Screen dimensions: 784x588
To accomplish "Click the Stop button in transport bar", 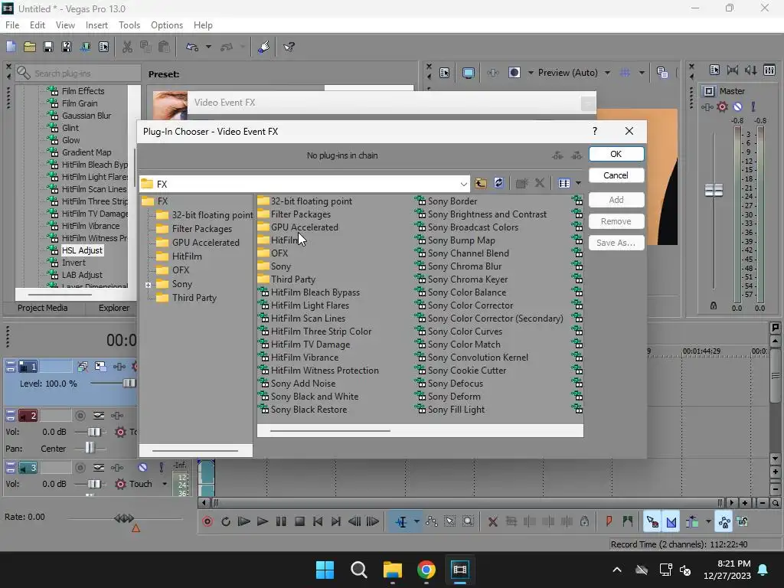I will tap(299, 521).
